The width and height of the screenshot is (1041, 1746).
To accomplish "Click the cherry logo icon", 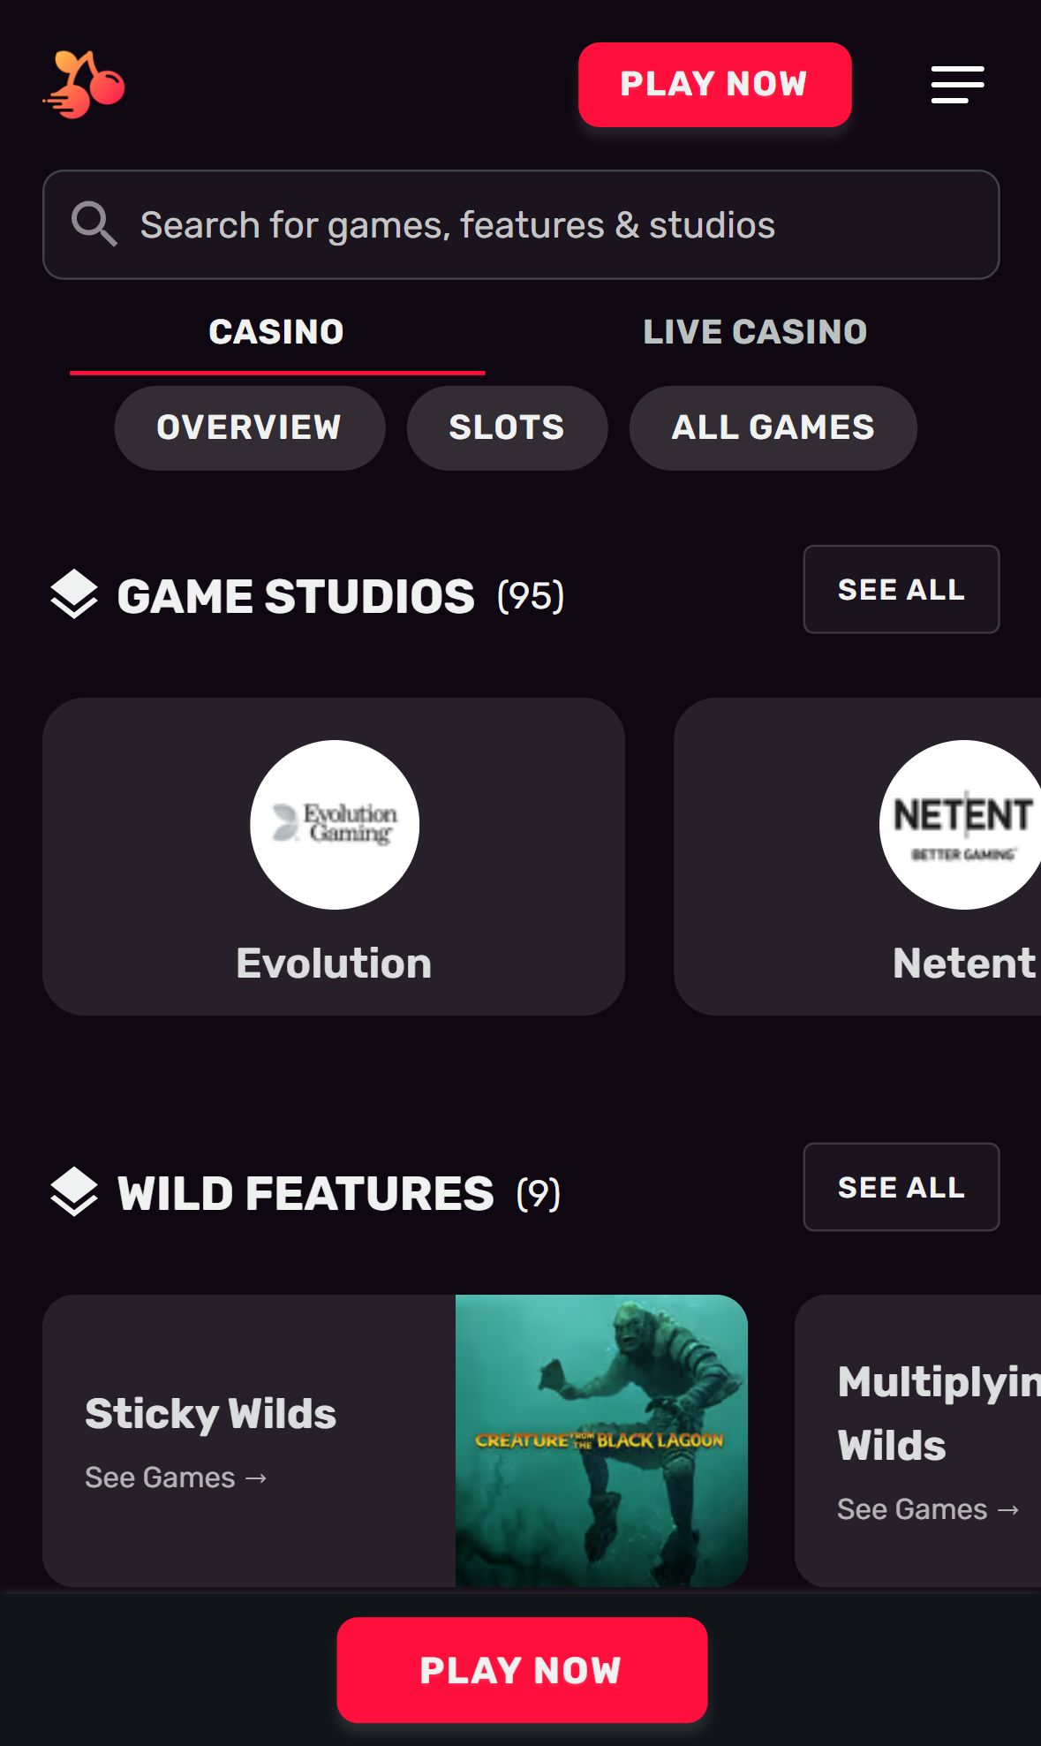I will tap(84, 85).
